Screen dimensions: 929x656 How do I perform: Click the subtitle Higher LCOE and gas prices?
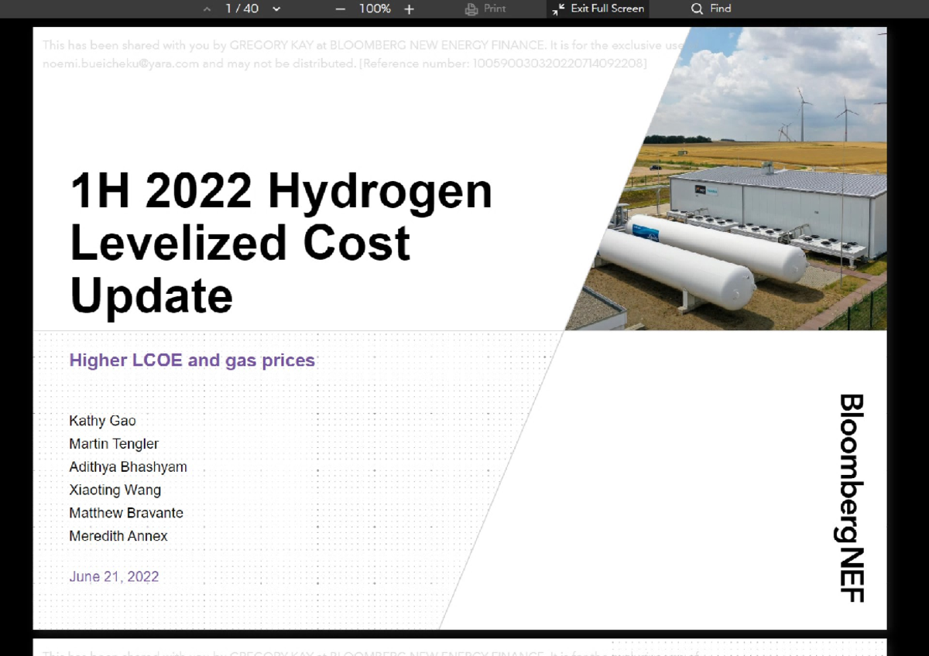pyautogui.click(x=192, y=360)
